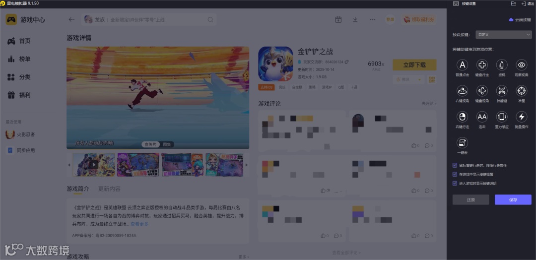Click 更多 beside 游戏攻略
This screenshot has width=536, height=260.
click(244, 257)
